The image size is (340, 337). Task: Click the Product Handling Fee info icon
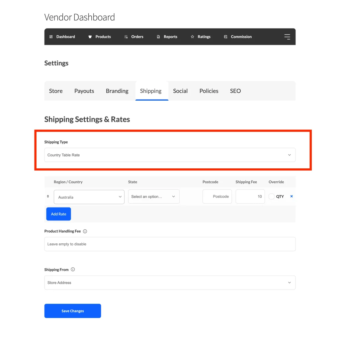[x=85, y=231]
